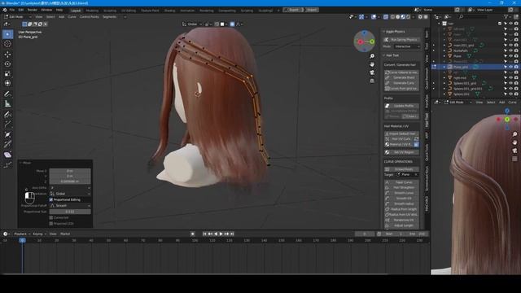521x293 pixels.
Task: Click the Smooth Curve button
Action: 401,193
